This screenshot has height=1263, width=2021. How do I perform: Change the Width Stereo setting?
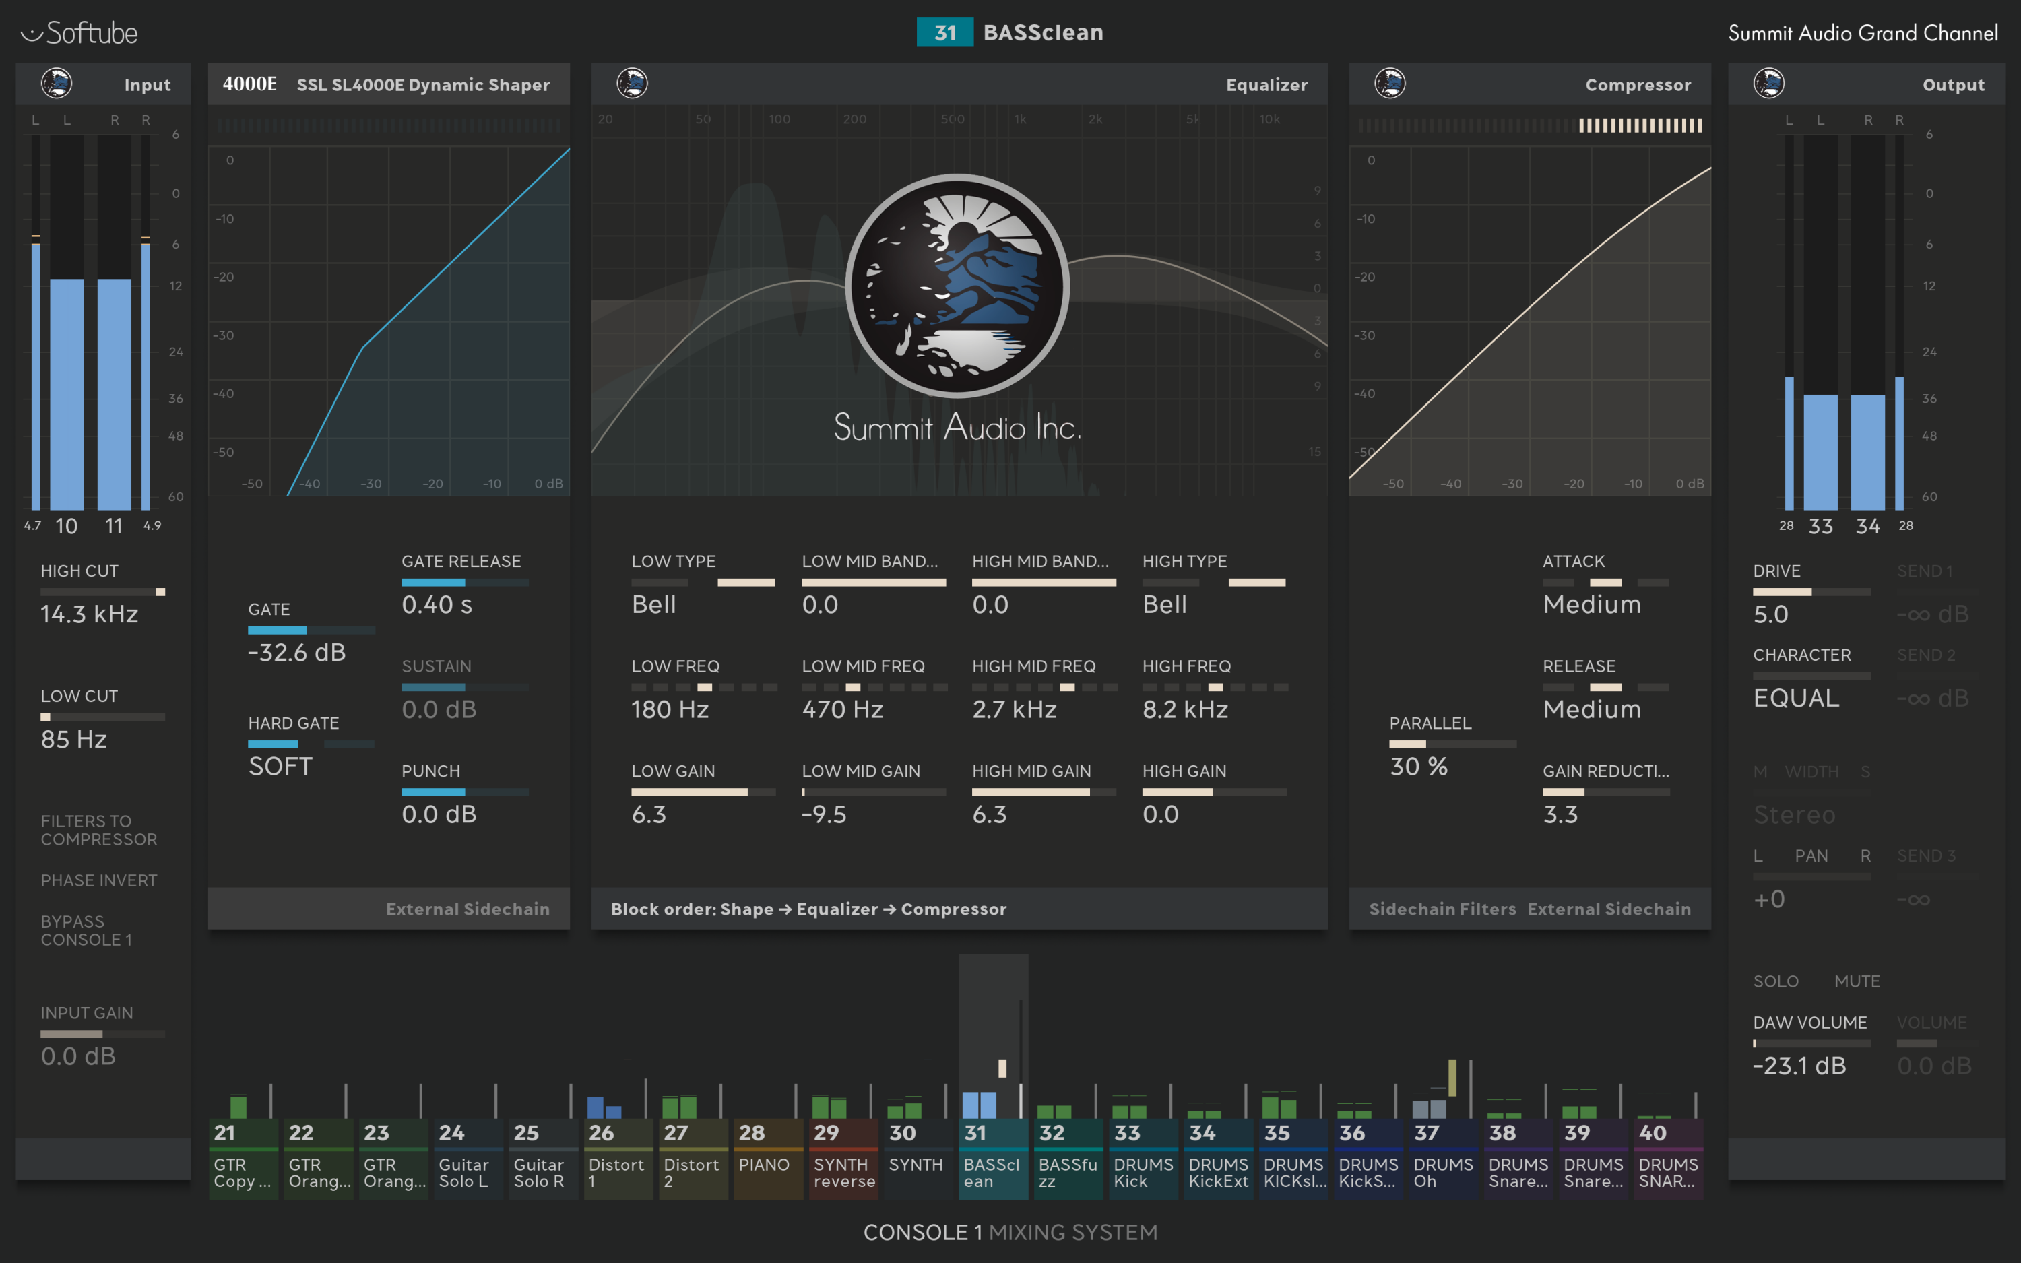coord(1795,814)
